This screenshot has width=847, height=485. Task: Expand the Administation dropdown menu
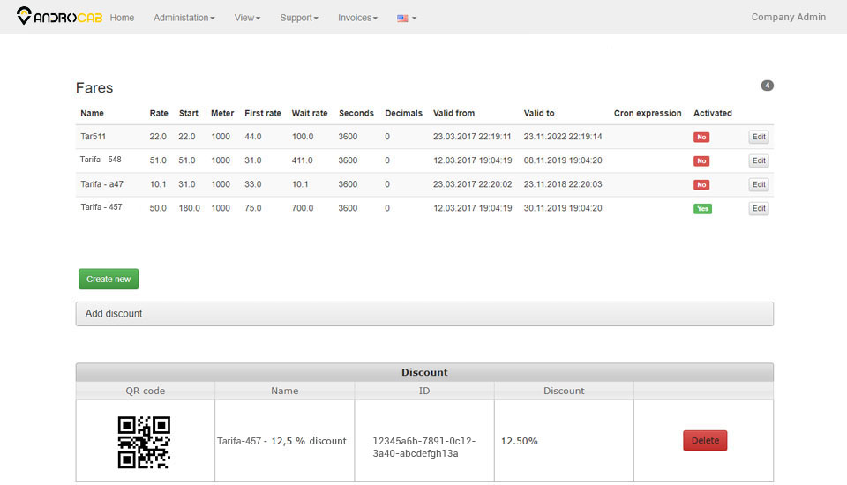coord(184,18)
